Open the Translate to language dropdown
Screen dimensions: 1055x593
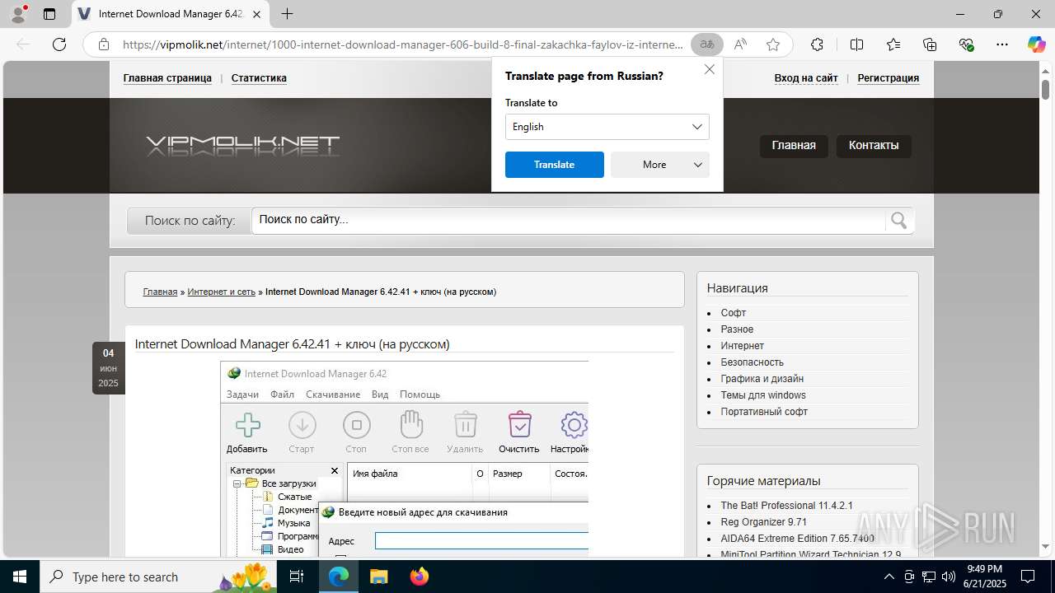point(607,127)
